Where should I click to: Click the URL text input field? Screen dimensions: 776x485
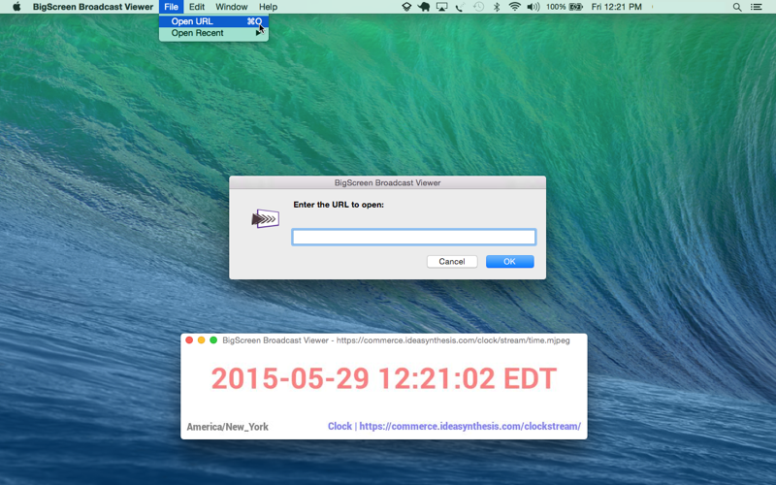click(414, 237)
